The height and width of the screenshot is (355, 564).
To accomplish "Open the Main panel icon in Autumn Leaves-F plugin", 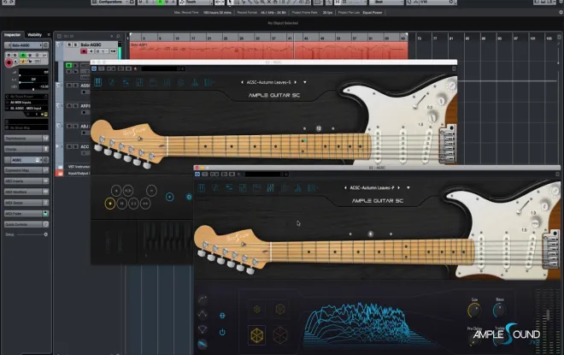I will pyautogui.click(x=202, y=187).
